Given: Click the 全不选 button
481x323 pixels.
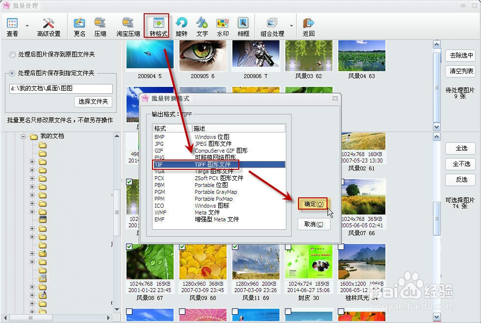Looking at the screenshot, I should tap(460, 164).
